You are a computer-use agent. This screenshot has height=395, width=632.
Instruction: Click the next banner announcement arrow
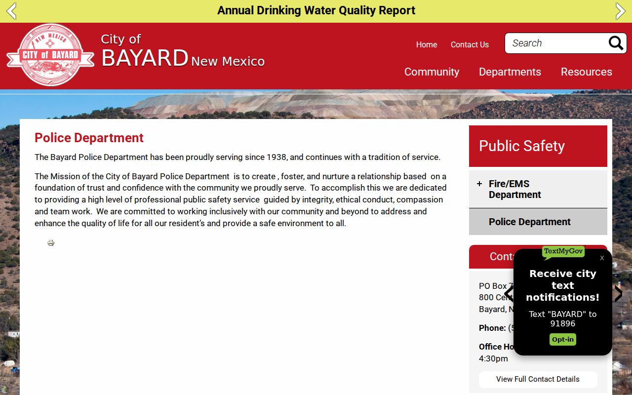click(x=621, y=11)
